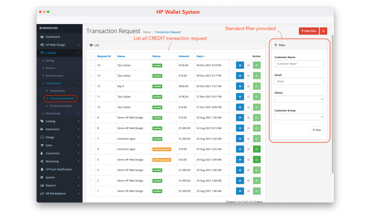Click the eye view icon for request 14

point(240,65)
